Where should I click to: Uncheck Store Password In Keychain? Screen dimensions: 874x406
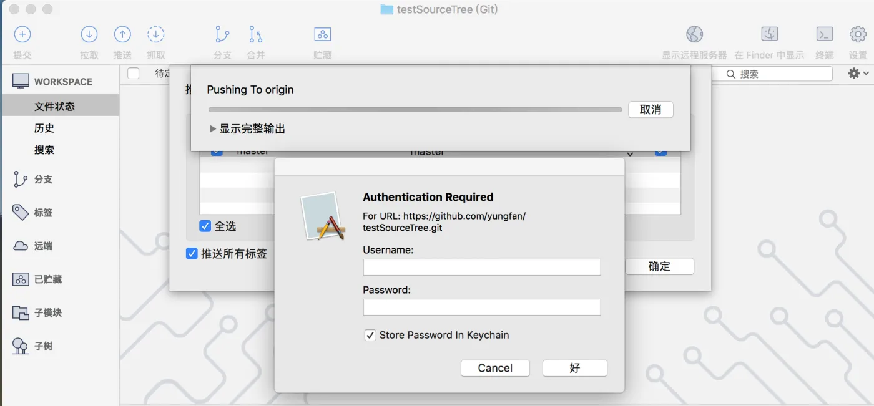click(x=370, y=335)
